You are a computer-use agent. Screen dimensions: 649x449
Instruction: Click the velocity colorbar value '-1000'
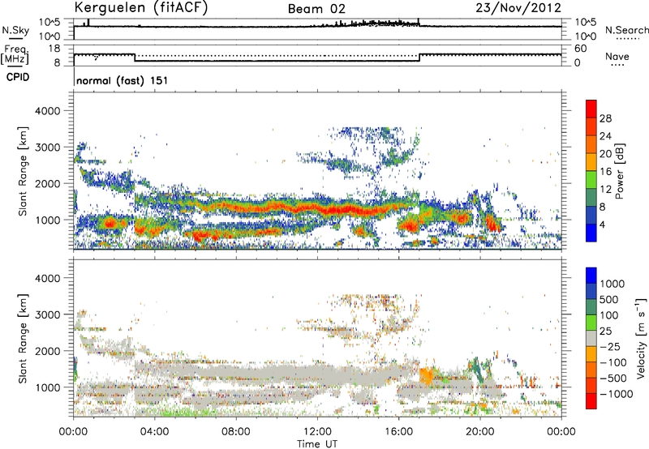point(616,394)
